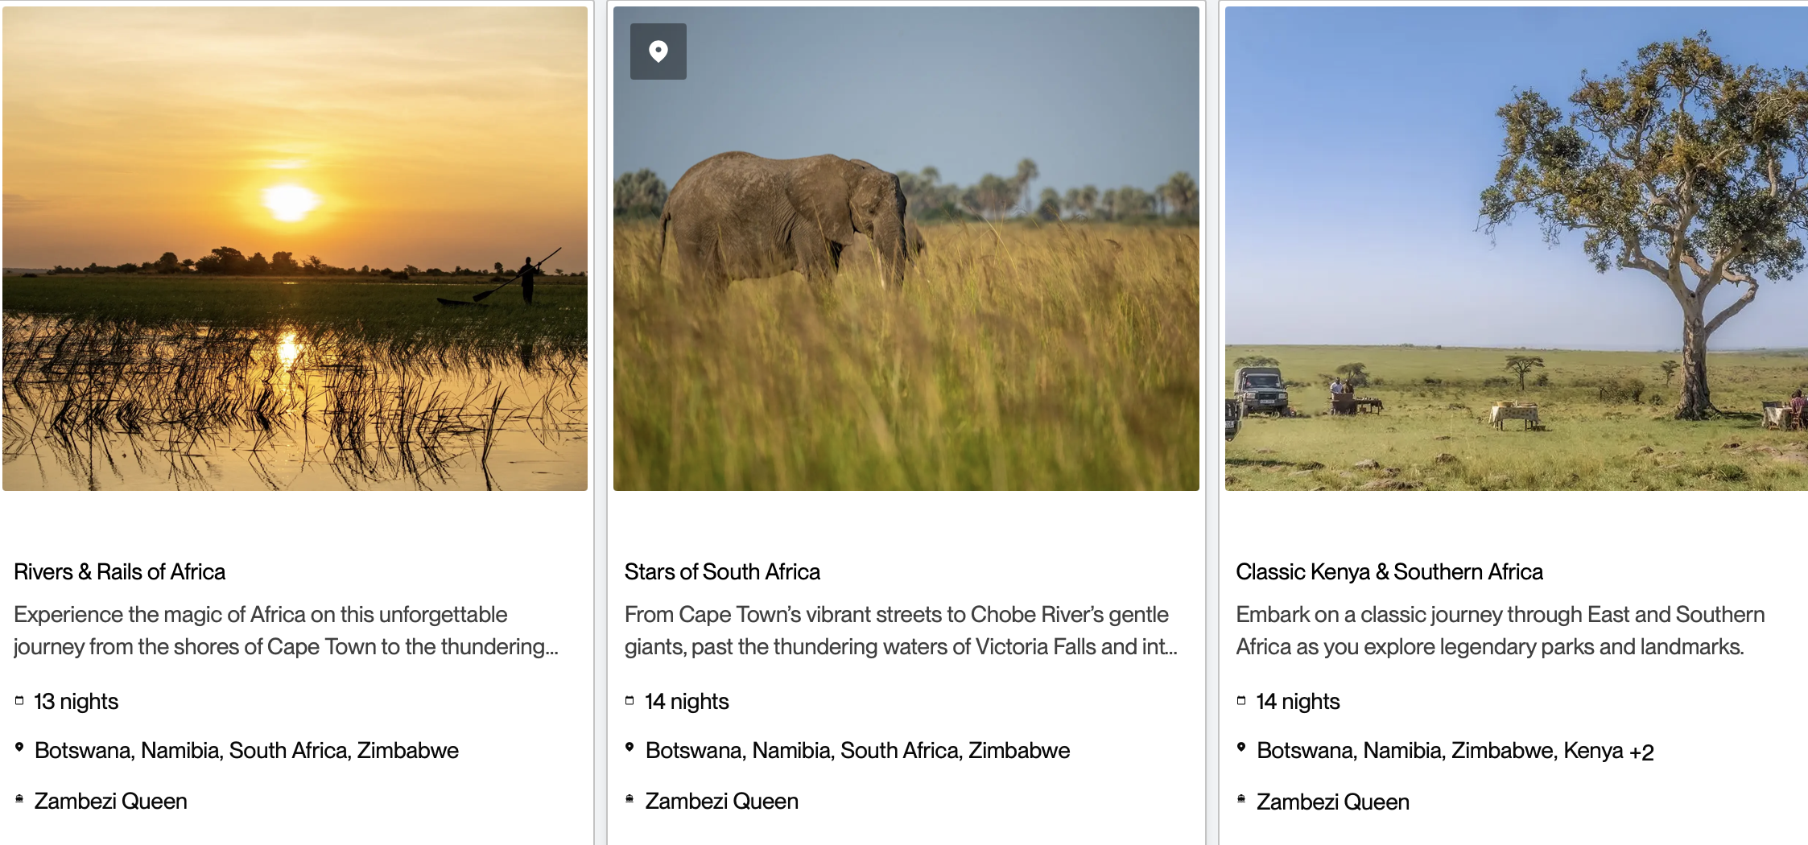The width and height of the screenshot is (1808, 845).
Task: Click the sunset river photo thumbnail
Action: click(x=295, y=249)
